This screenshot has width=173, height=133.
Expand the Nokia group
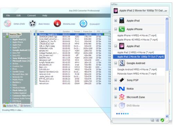(116, 89)
